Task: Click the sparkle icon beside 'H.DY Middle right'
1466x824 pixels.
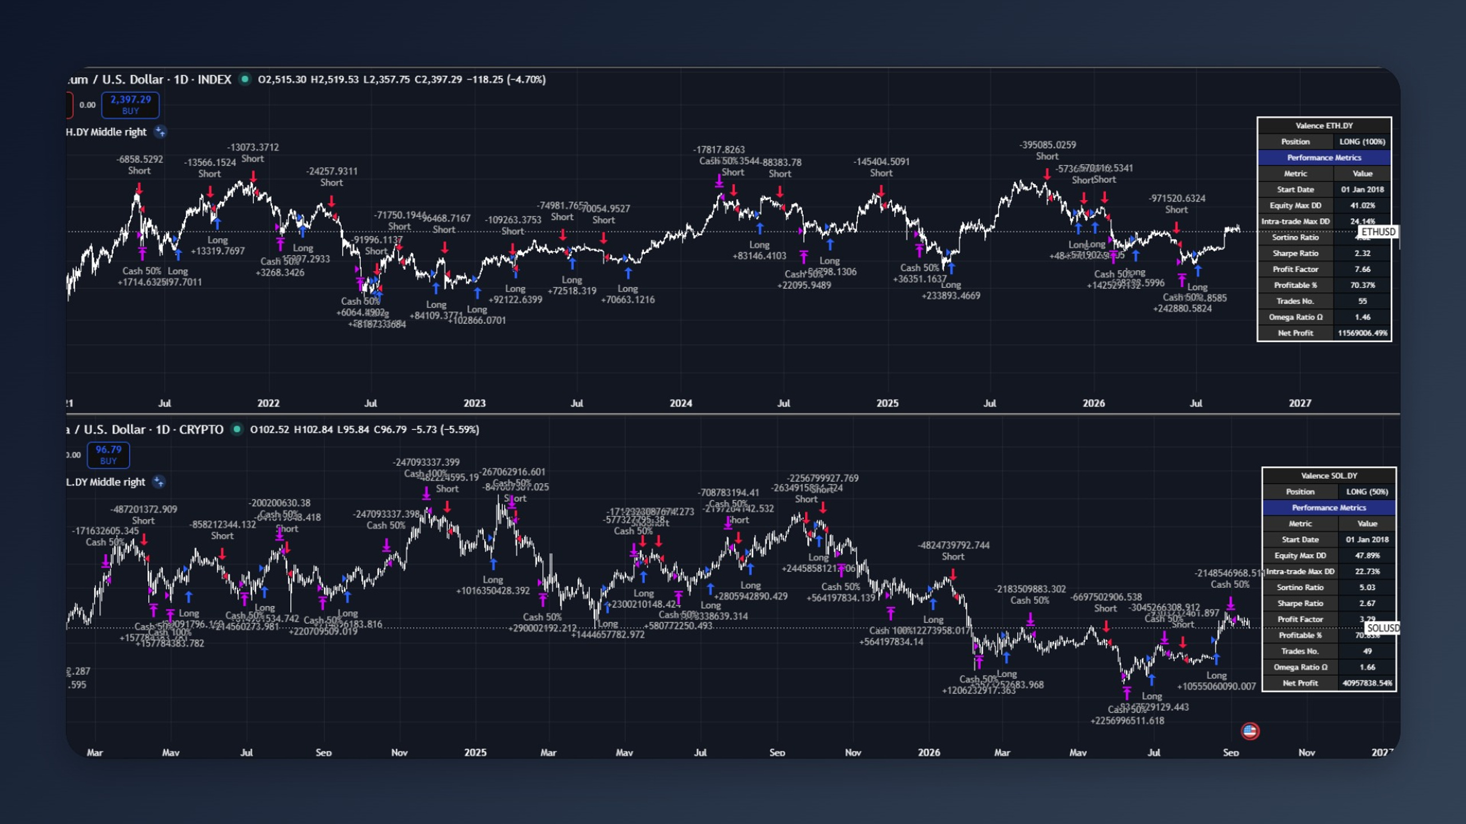Action: (x=160, y=132)
